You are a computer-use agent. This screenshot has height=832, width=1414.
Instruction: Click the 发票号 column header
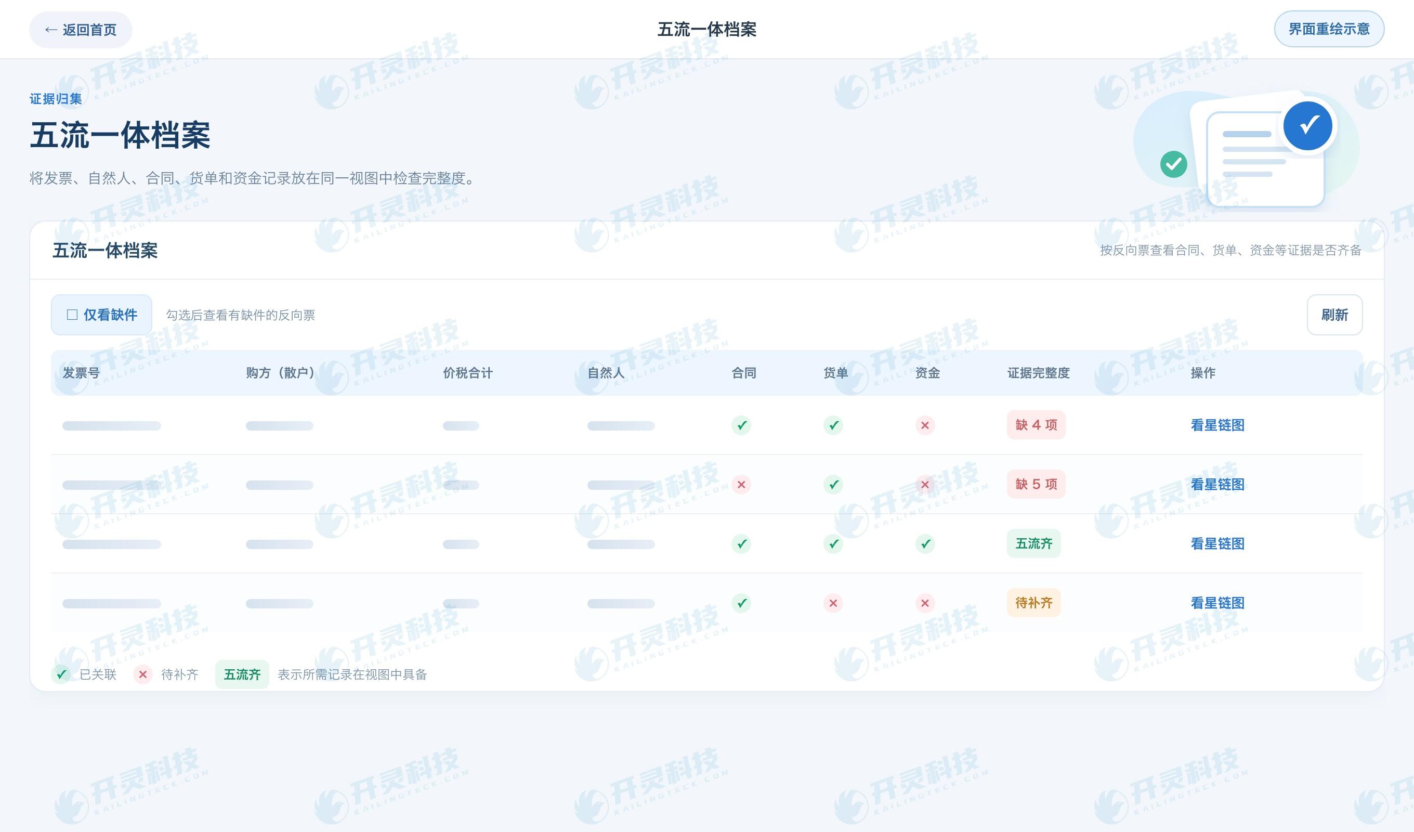click(x=82, y=373)
